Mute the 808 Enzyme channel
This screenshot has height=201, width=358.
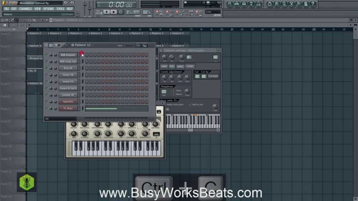click(47, 55)
